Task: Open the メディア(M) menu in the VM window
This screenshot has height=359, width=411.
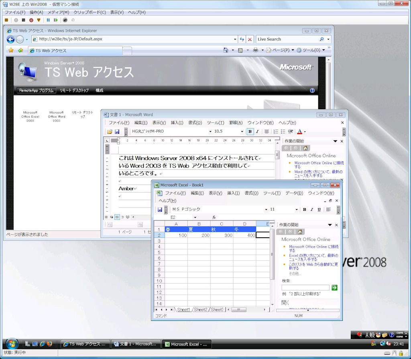Action: pyautogui.click(x=58, y=12)
